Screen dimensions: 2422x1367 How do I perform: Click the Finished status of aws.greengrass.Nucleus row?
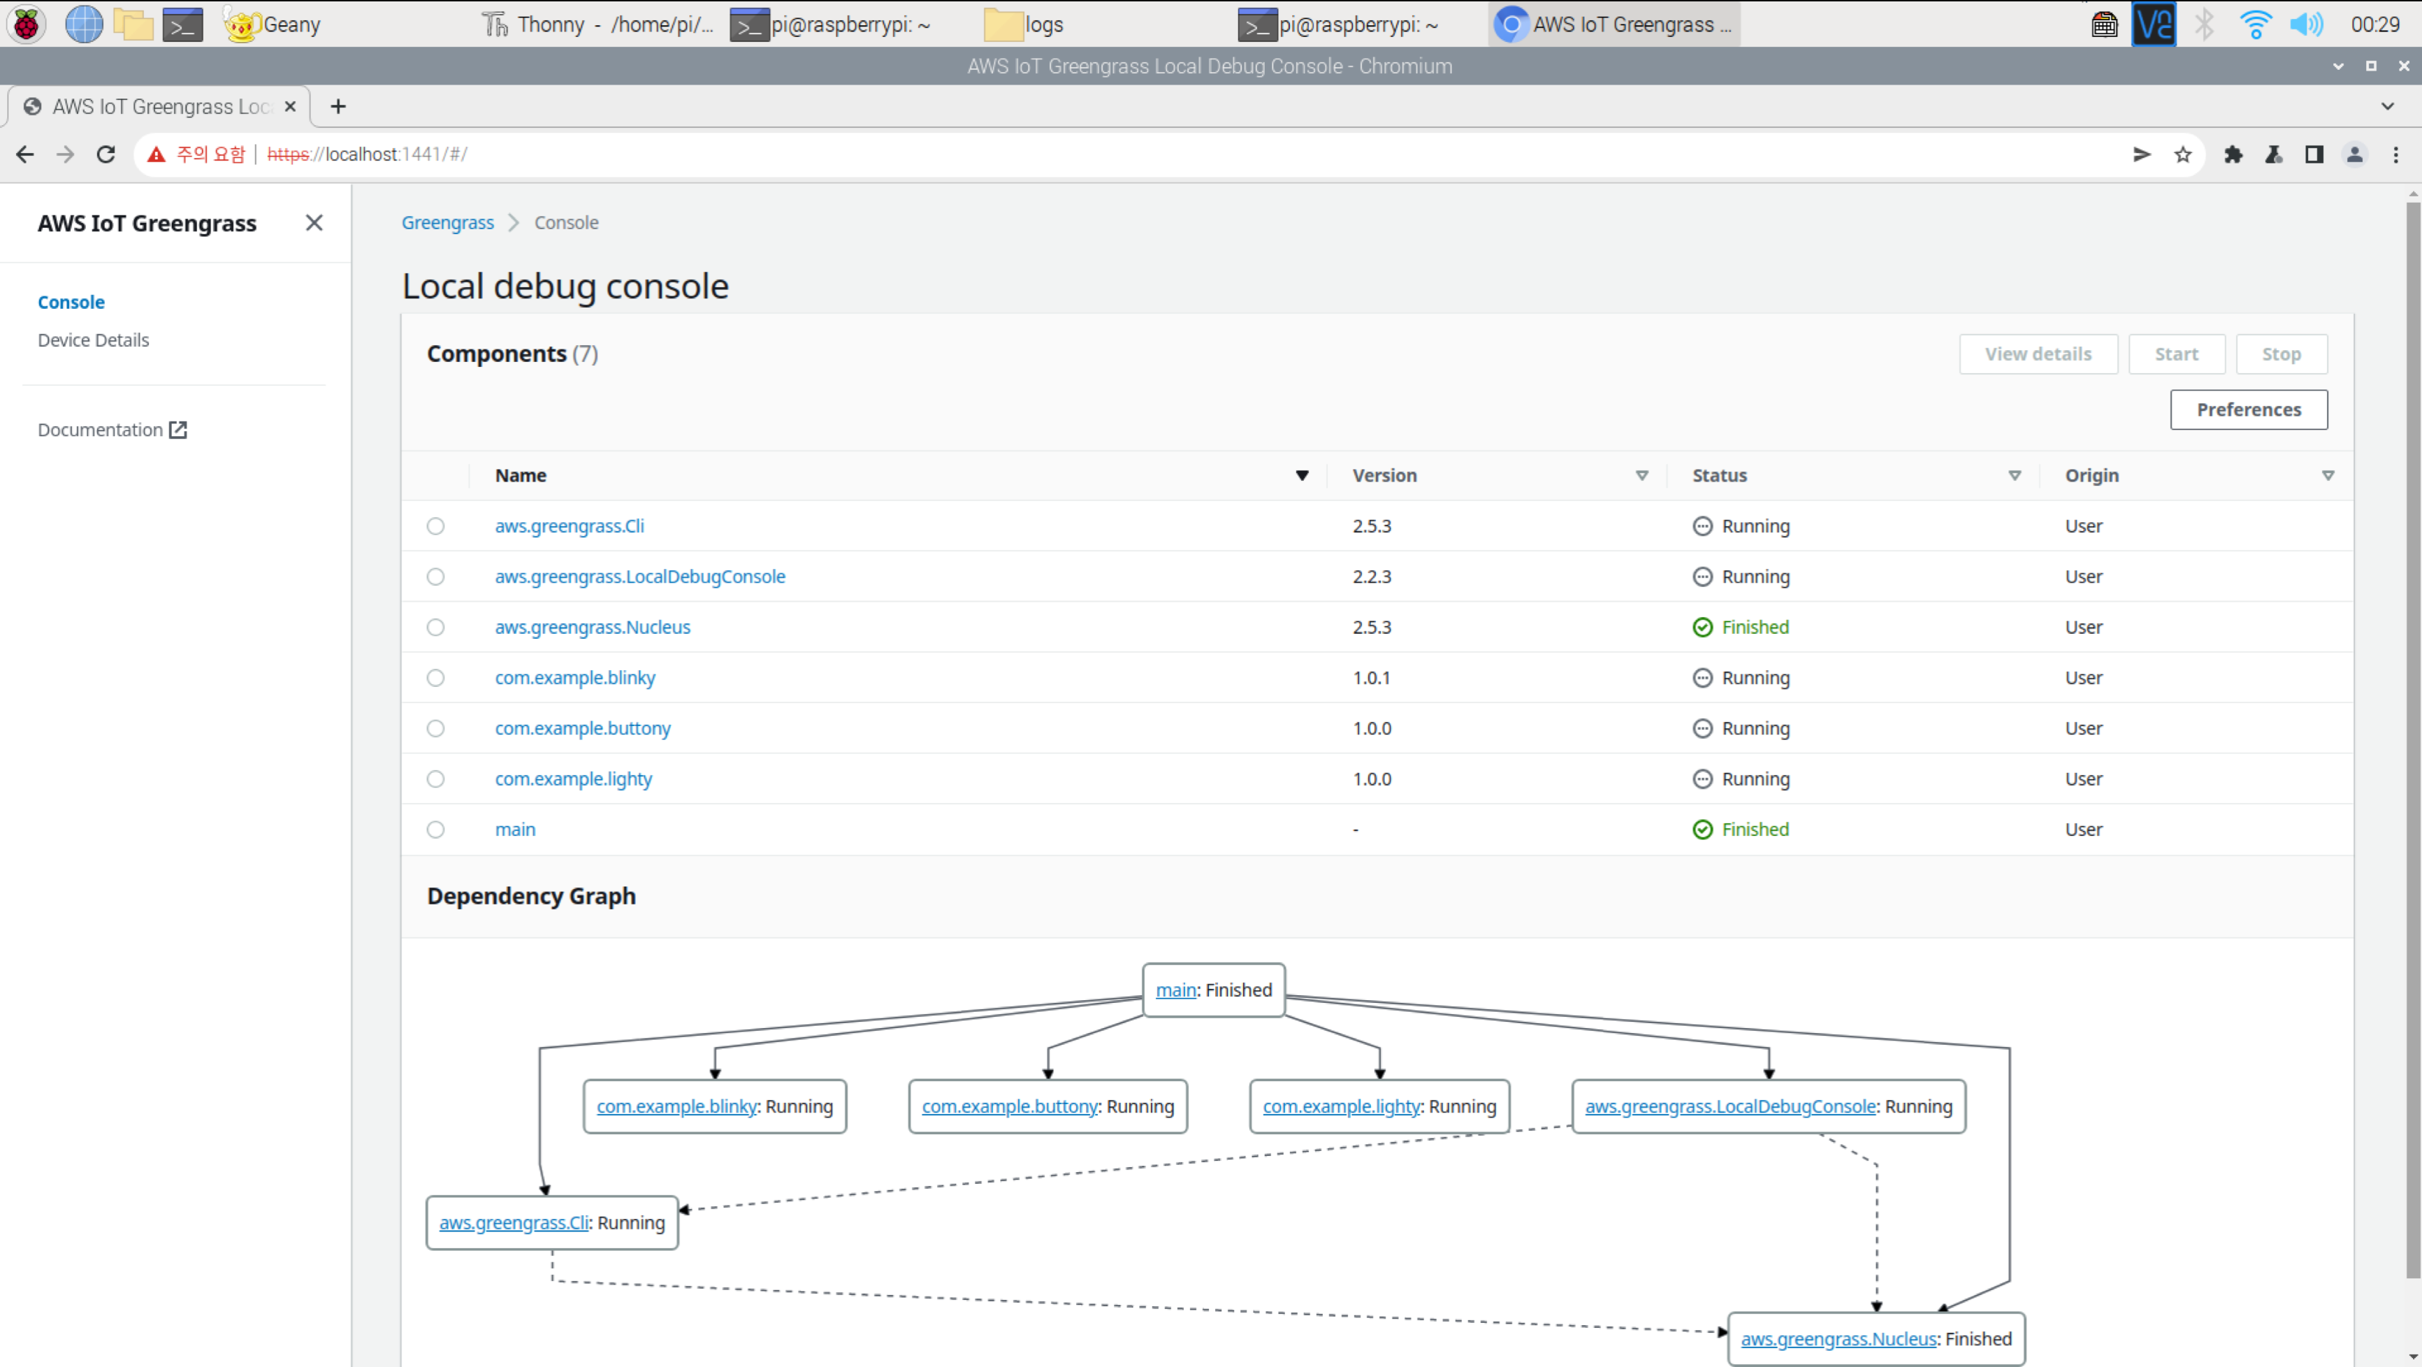[x=1741, y=627]
